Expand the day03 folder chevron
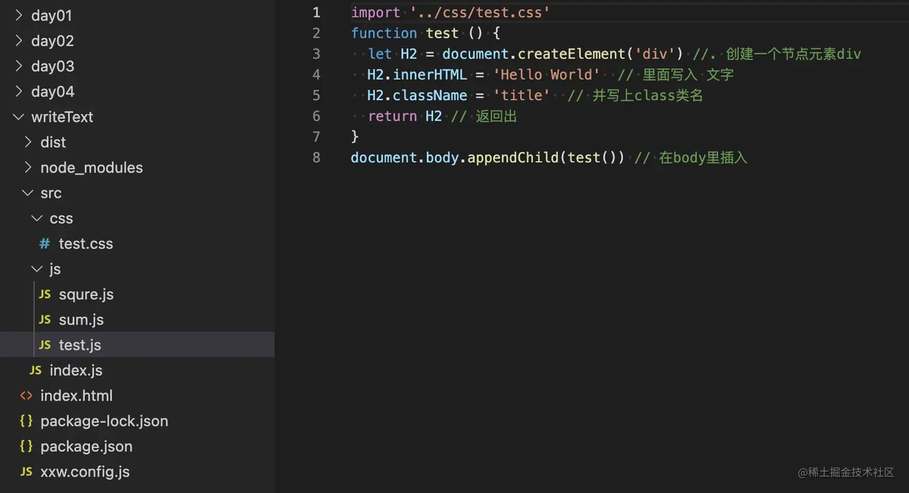The height and width of the screenshot is (493, 909). pos(19,65)
